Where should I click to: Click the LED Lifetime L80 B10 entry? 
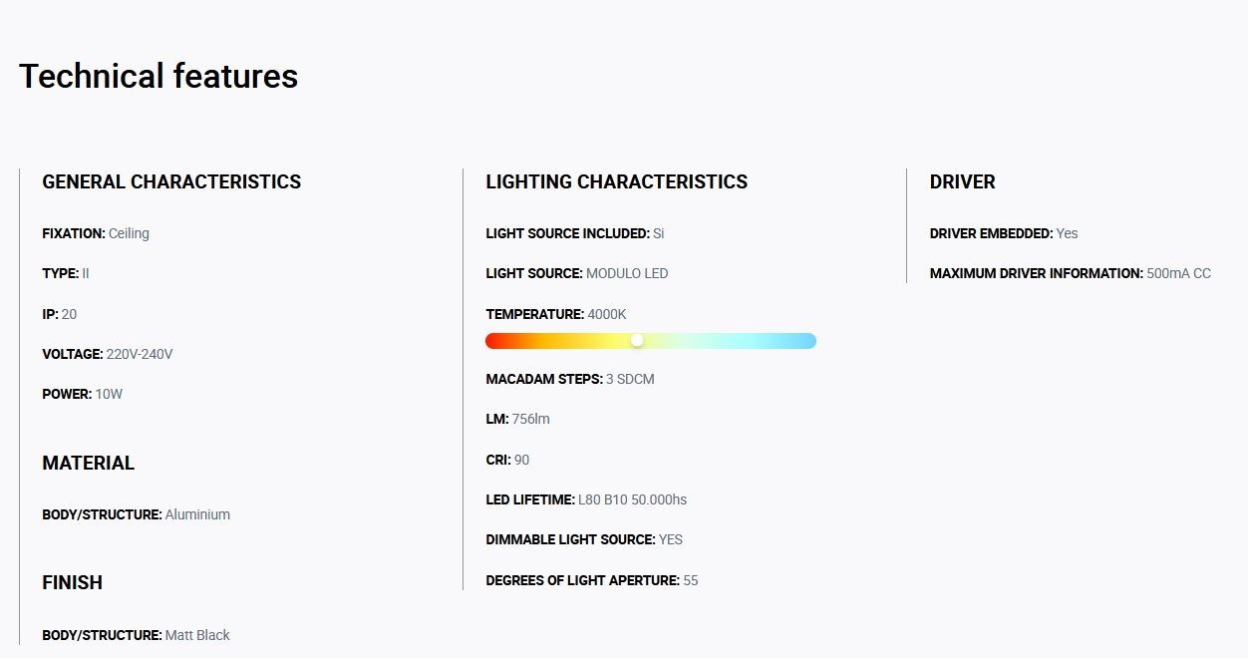[x=586, y=499]
